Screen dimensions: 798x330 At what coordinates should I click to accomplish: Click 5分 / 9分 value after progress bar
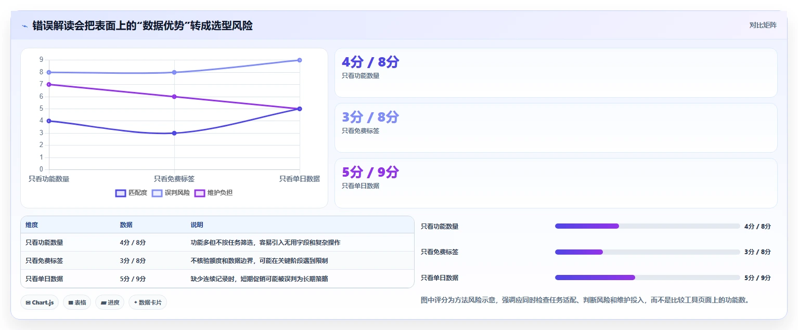757,278
